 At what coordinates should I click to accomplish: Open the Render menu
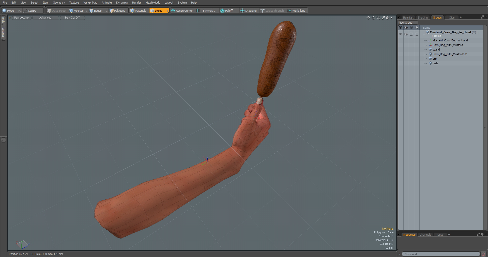tap(136, 3)
